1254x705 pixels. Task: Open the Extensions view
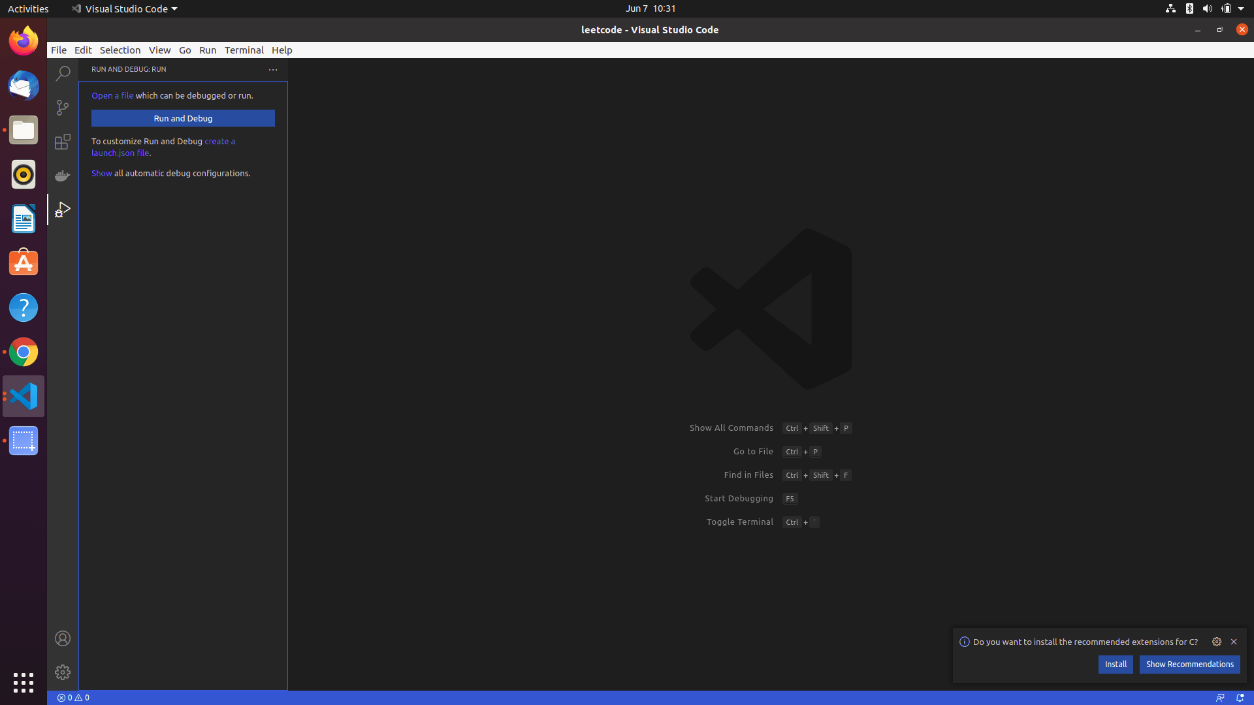[x=62, y=141]
